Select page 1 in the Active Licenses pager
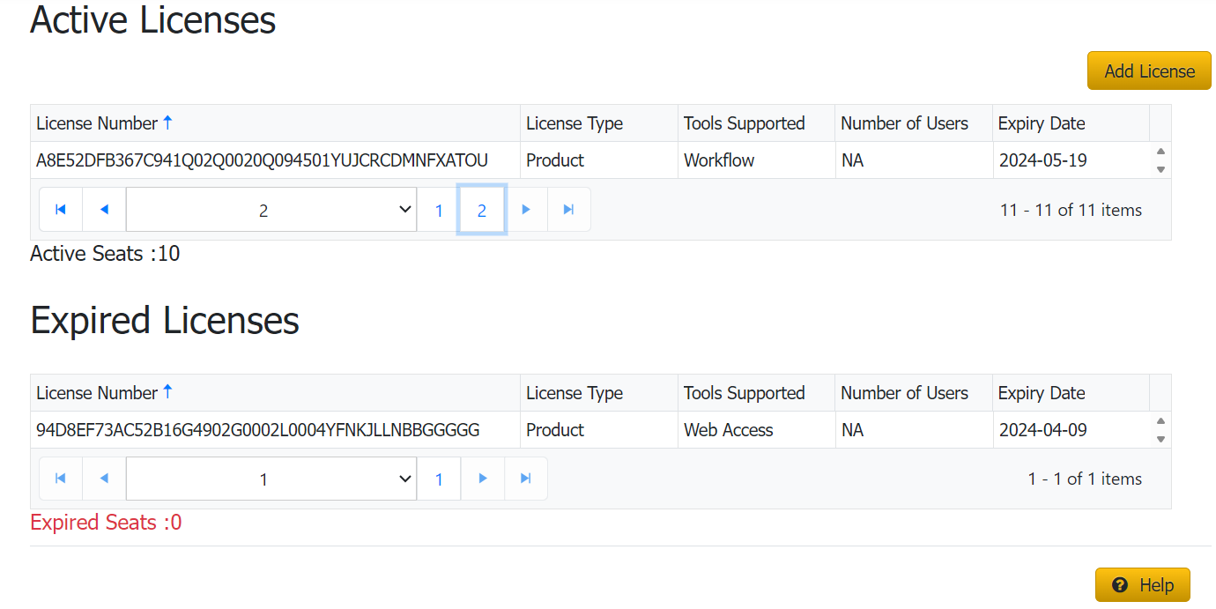 tap(438, 209)
